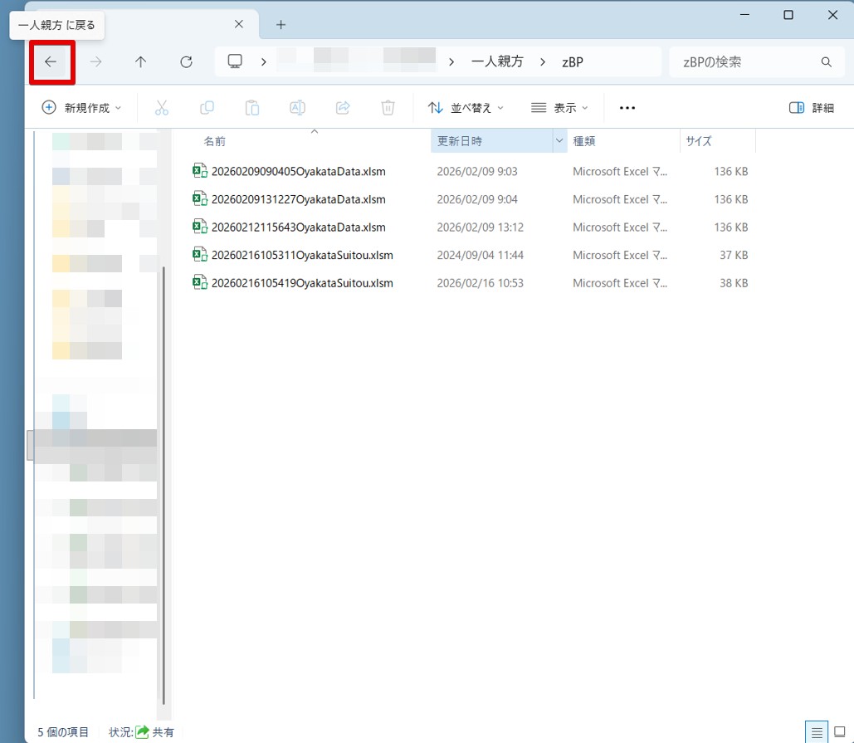The width and height of the screenshot is (854, 743).
Task: Refresh the current folder view
Action: [x=187, y=62]
